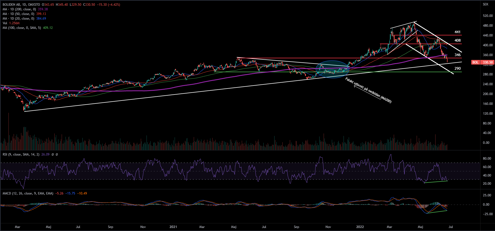Open the RSI indicator legend
Screen dimensions: 495x231
click(21, 154)
